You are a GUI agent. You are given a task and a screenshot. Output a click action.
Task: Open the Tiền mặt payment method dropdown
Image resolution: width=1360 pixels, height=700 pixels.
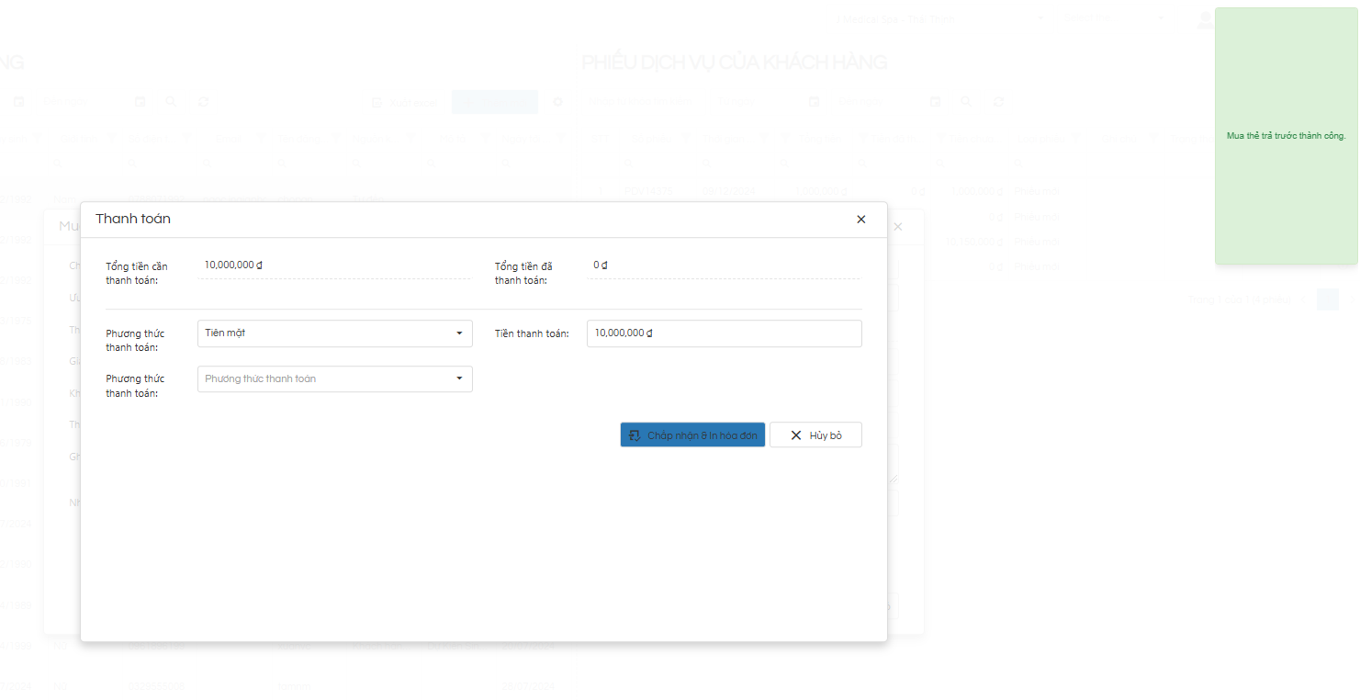tap(334, 333)
